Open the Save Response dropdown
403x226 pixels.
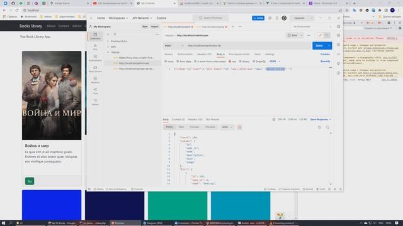(x=321, y=119)
